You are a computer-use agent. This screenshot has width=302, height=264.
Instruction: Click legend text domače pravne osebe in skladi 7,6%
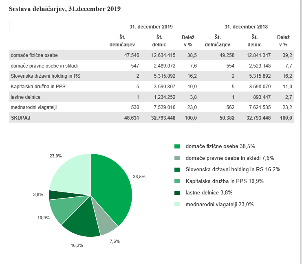tap(230, 158)
